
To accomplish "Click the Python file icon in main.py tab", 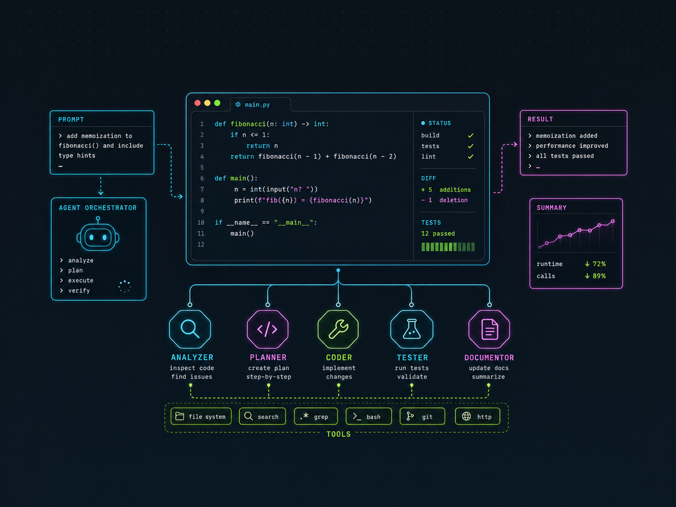I will 238,105.
